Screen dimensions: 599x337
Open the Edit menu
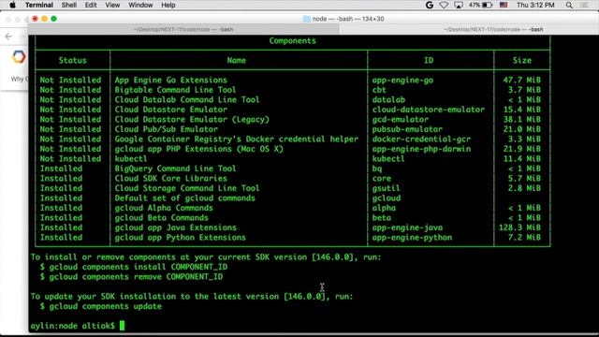tap(91, 5)
